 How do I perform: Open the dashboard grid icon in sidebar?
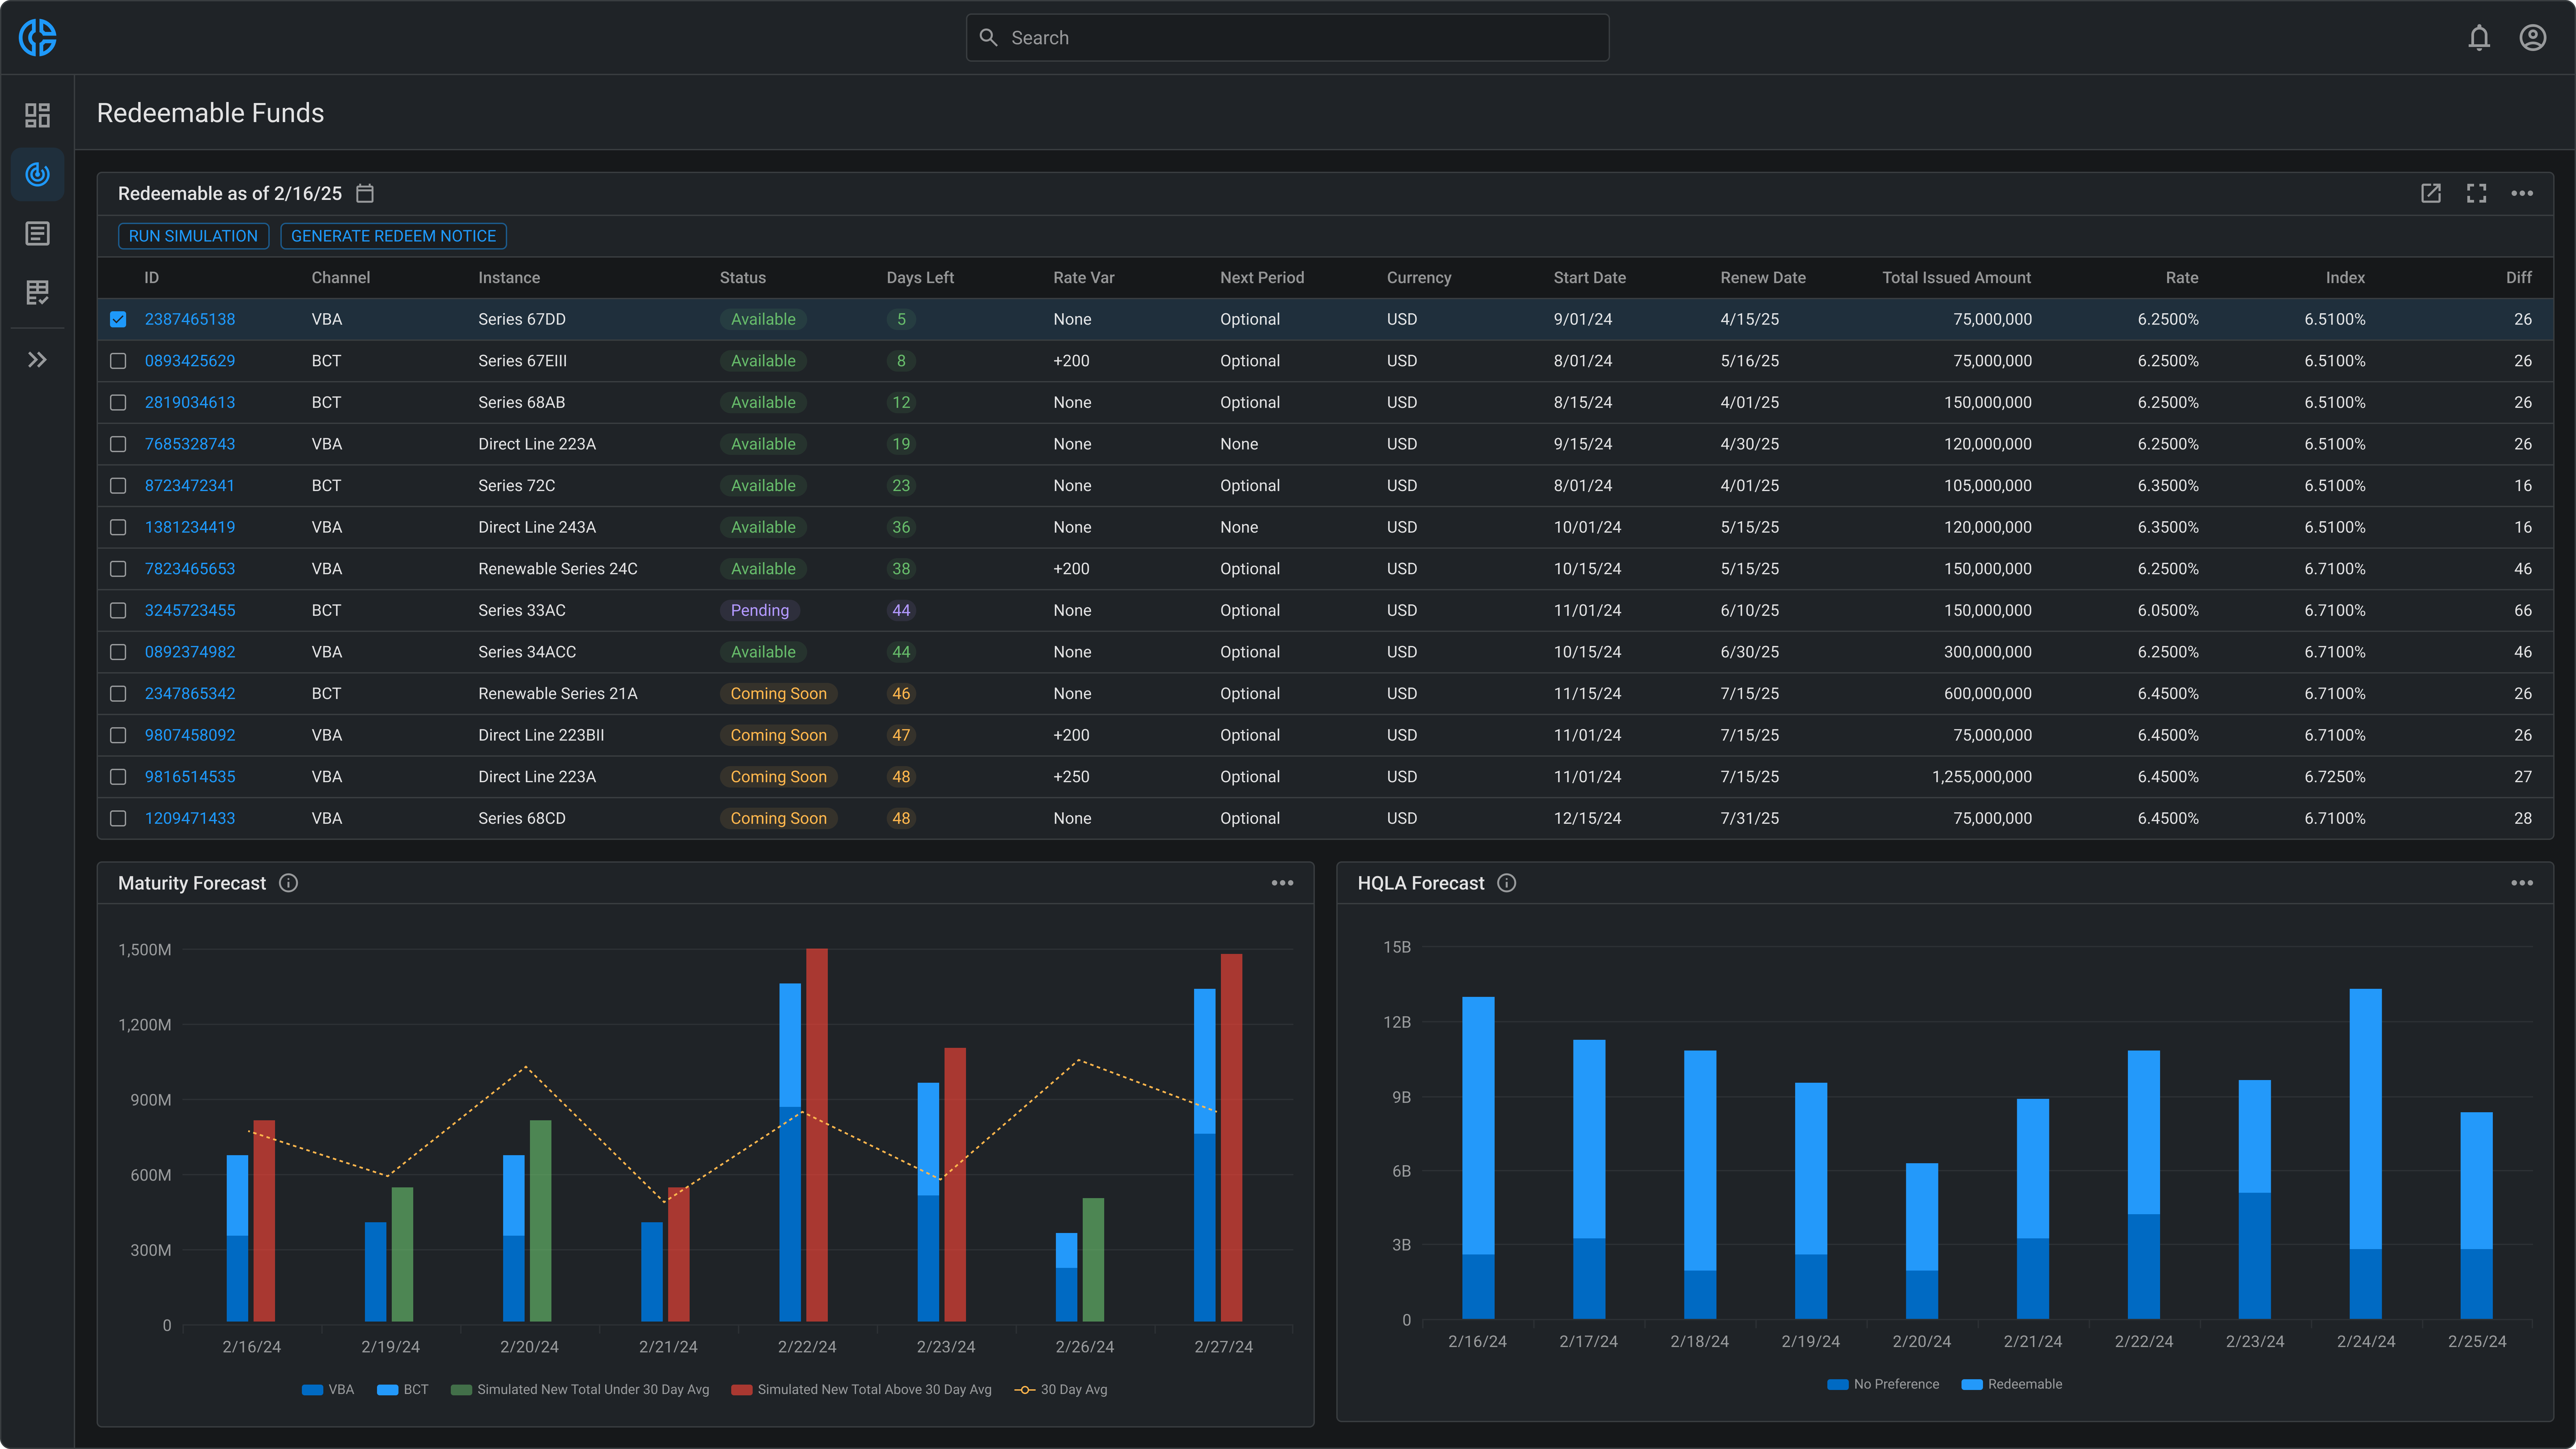point(37,115)
